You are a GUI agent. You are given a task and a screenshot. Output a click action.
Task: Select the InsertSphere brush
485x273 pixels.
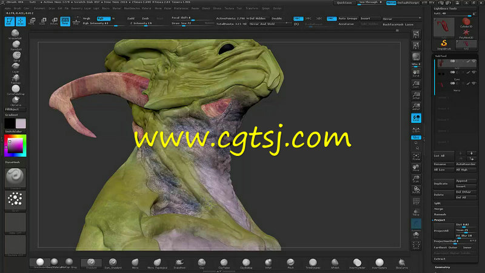point(380,263)
